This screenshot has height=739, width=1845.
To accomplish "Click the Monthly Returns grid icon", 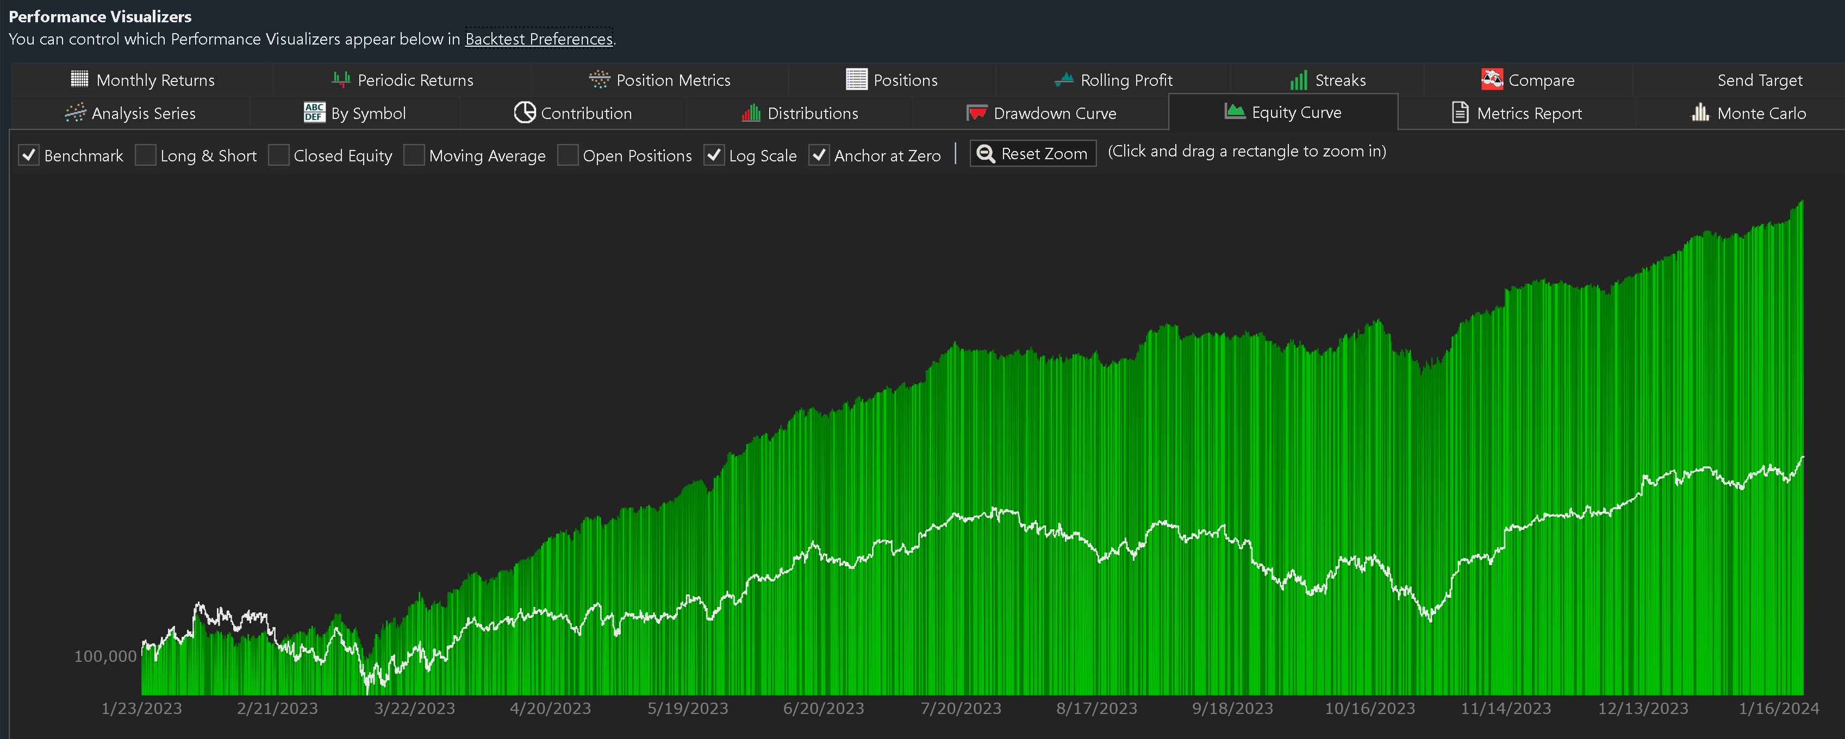I will [79, 79].
